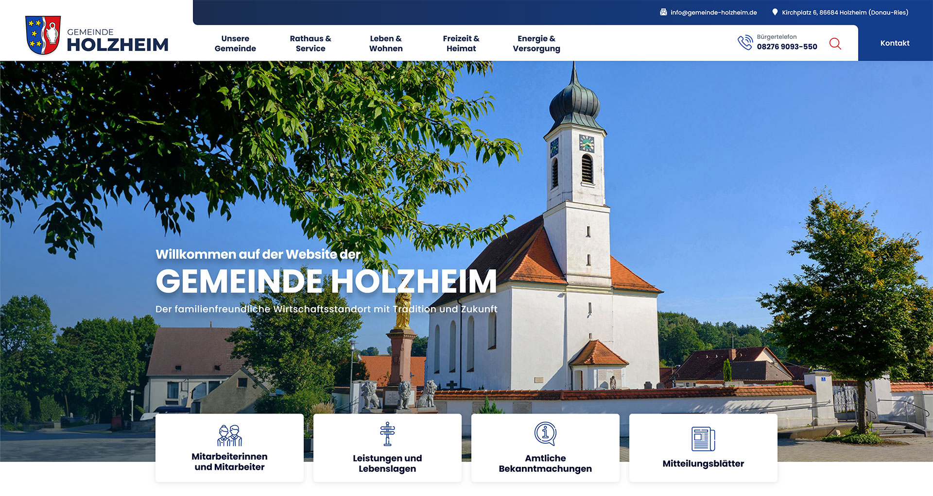The width and height of the screenshot is (933, 496).
Task: Click the staff people icon
Action: [x=229, y=435]
